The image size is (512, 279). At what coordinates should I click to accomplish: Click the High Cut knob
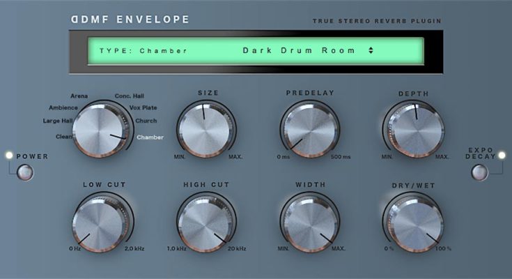coord(206,224)
